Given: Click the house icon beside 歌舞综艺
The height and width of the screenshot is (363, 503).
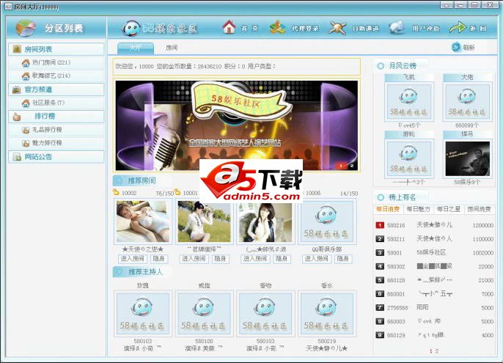Looking at the screenshot, I should coord(26,76).
